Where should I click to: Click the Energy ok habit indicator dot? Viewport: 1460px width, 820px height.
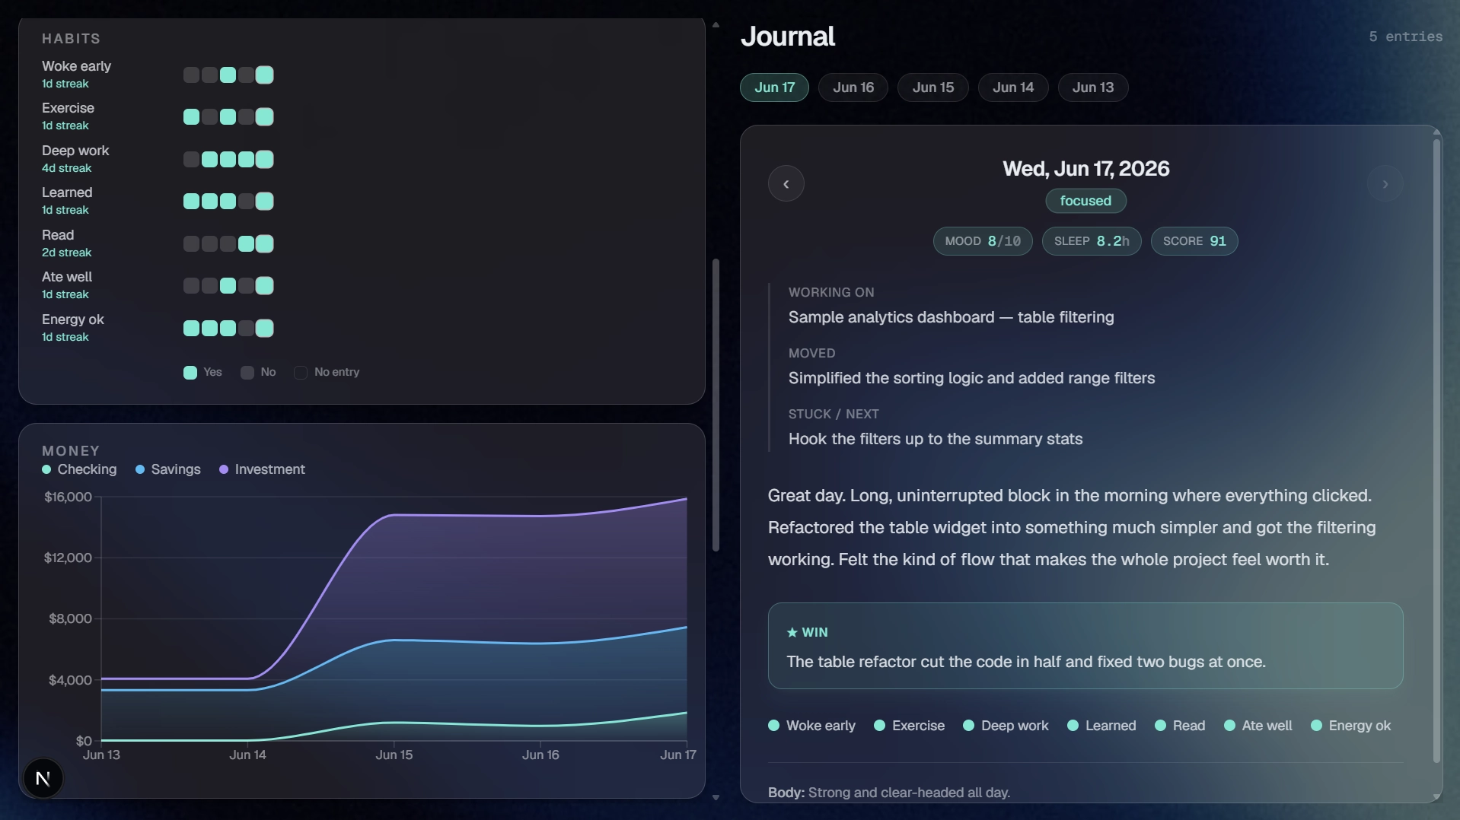click(x=1316, y=726)
